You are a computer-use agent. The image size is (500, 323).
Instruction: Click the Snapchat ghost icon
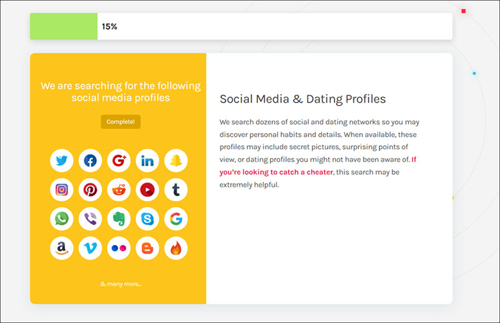coord(175,161)
